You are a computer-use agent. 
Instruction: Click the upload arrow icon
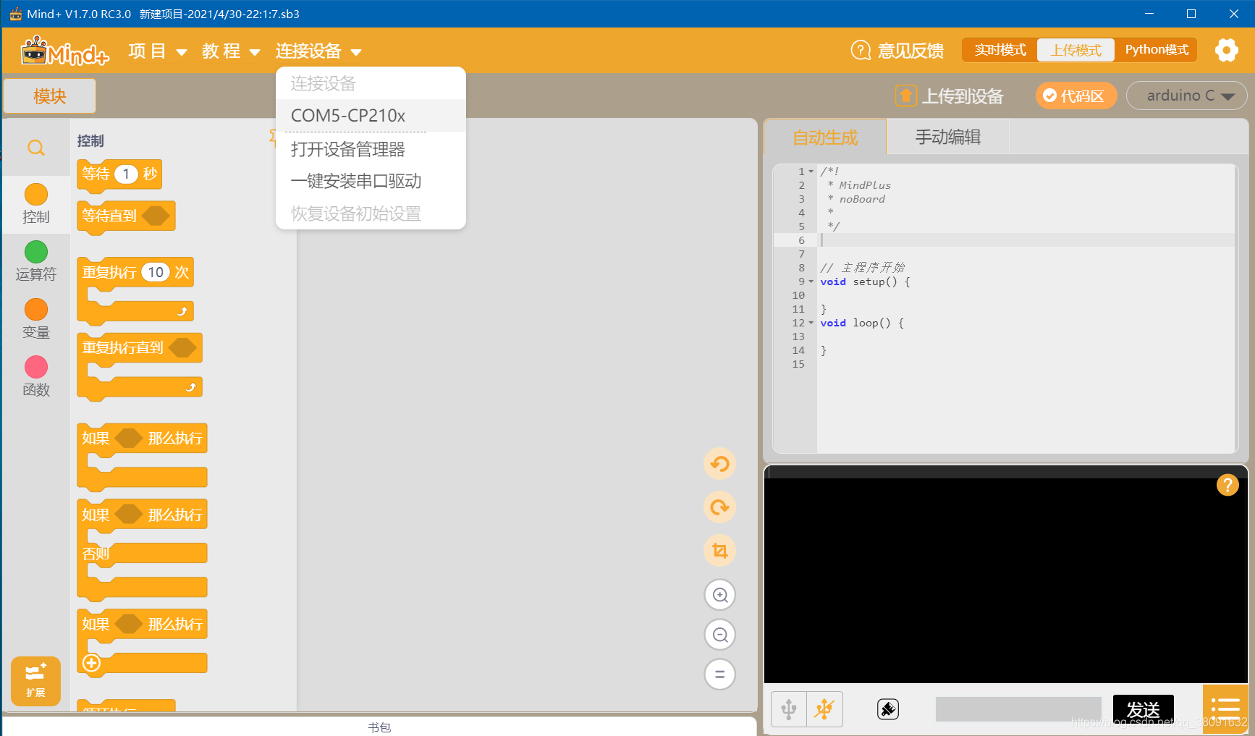coord(905,96)
